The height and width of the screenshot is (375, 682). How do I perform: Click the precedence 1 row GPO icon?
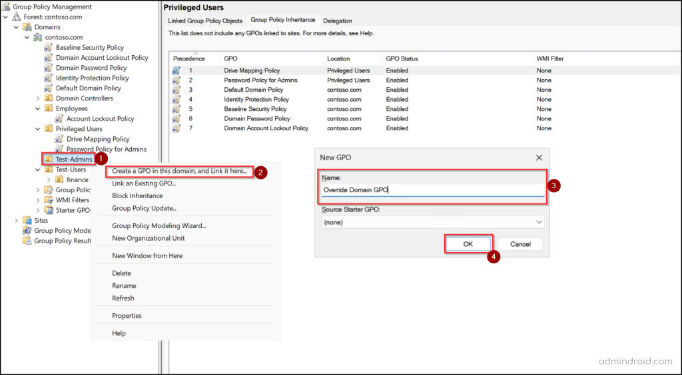pyautogui.click(x=176, y=70)
